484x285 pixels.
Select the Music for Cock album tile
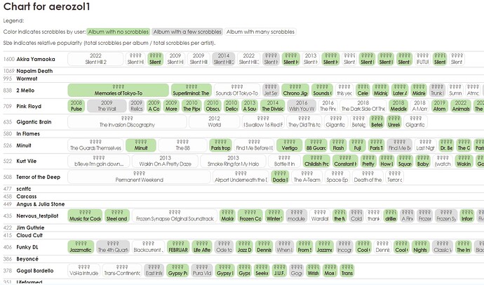pos(85,216)
